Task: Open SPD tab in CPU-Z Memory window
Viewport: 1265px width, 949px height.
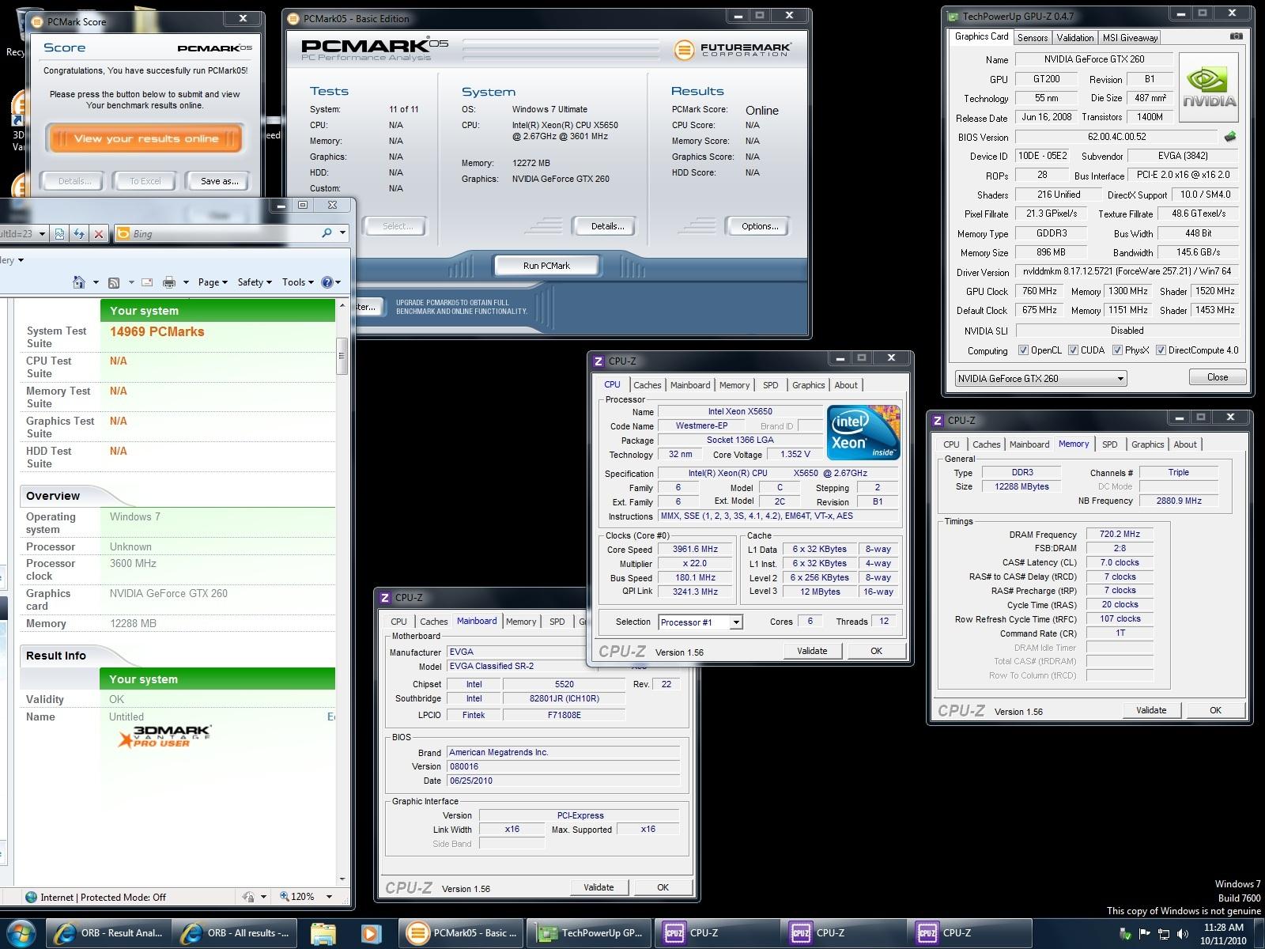Action: point(1109,444)
